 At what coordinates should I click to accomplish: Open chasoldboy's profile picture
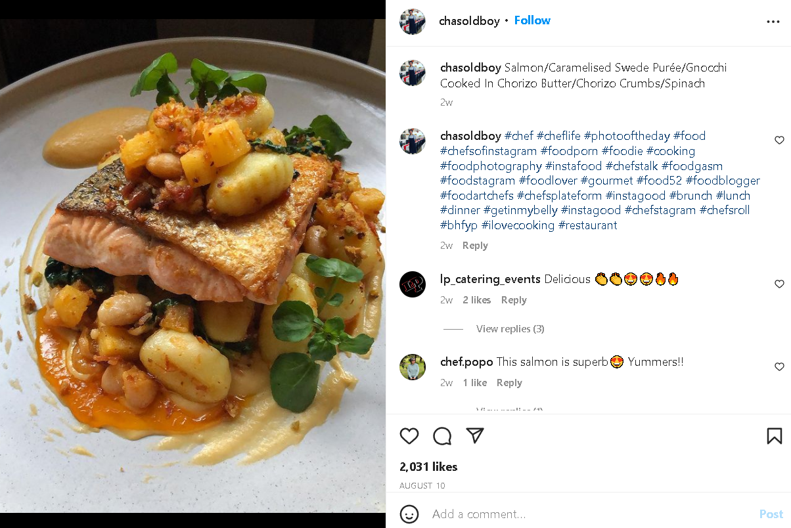coord(413,21)
